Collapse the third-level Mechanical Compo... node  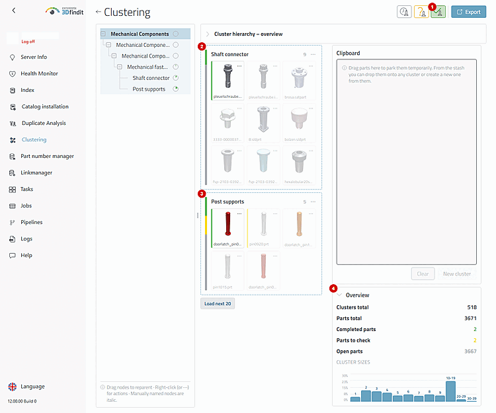coord(114,56)
